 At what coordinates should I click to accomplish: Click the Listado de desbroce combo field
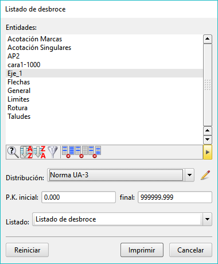pyautogui.click(x=122, y=219)
